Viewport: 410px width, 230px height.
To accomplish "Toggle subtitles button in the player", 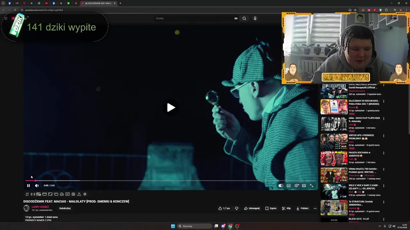I will pos(289,186).
